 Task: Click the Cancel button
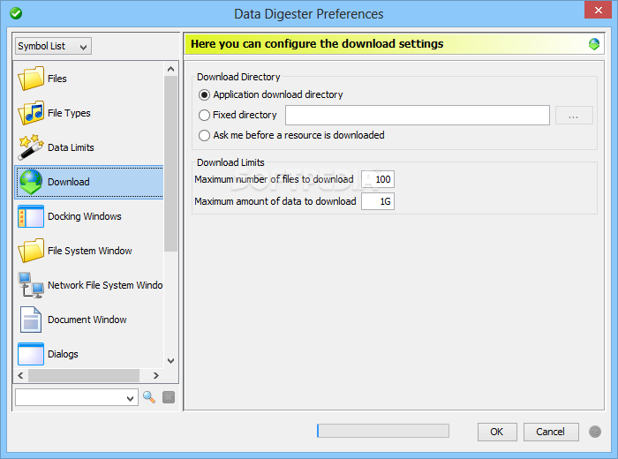[551, 432]
